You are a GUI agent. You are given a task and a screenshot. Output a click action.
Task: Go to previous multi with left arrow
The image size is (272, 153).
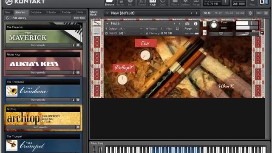click(192, 13)
